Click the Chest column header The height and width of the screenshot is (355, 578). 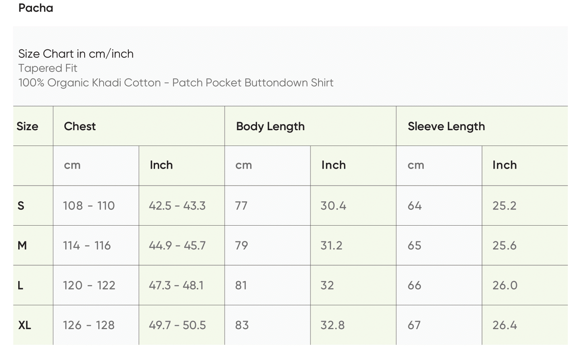80,126
